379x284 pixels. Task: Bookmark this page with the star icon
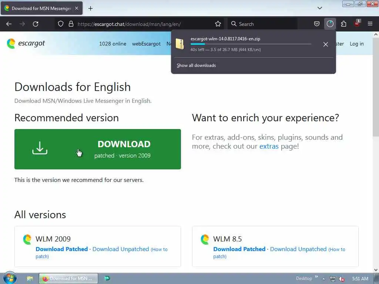[218, 24]
